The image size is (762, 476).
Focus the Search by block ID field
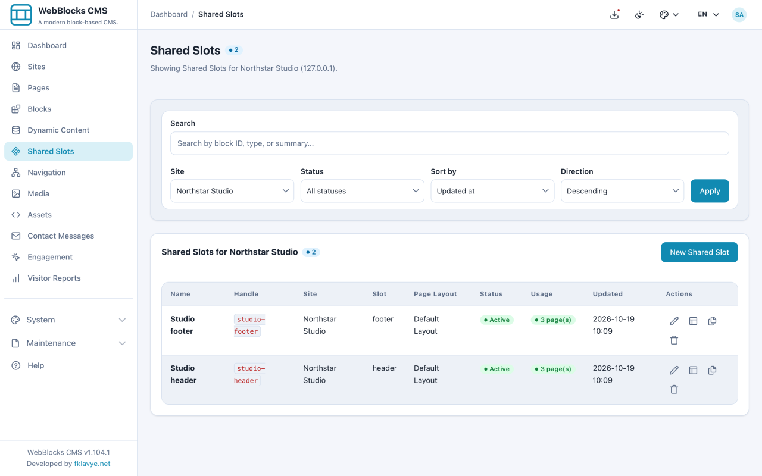pos(449,143)
